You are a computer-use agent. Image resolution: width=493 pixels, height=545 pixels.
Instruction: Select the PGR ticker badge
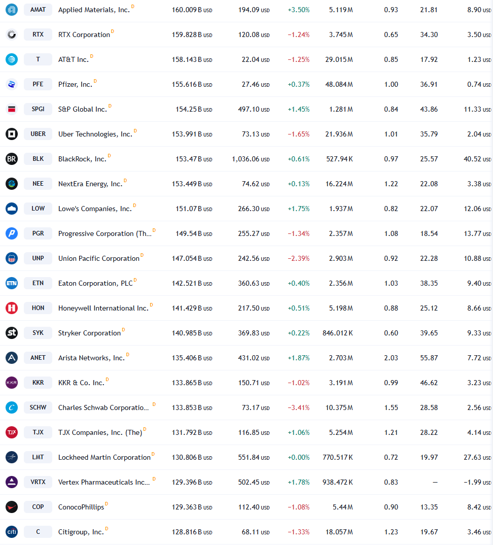click(x=38, y=233)
